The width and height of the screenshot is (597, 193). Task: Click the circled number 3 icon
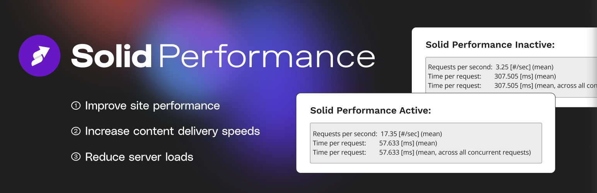click(76, 157)
